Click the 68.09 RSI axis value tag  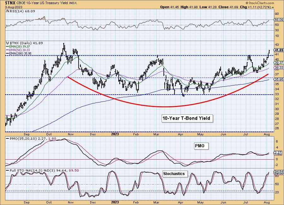click(x=279, y=20)
